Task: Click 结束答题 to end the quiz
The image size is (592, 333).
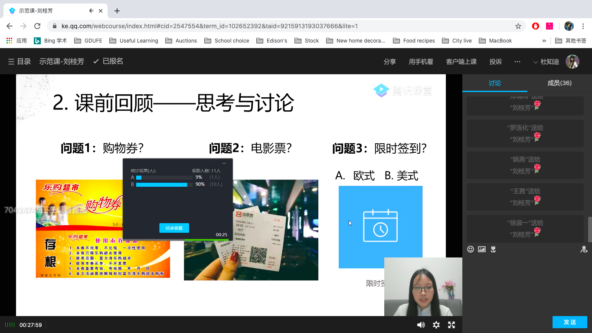Action: tap(174, 228)
